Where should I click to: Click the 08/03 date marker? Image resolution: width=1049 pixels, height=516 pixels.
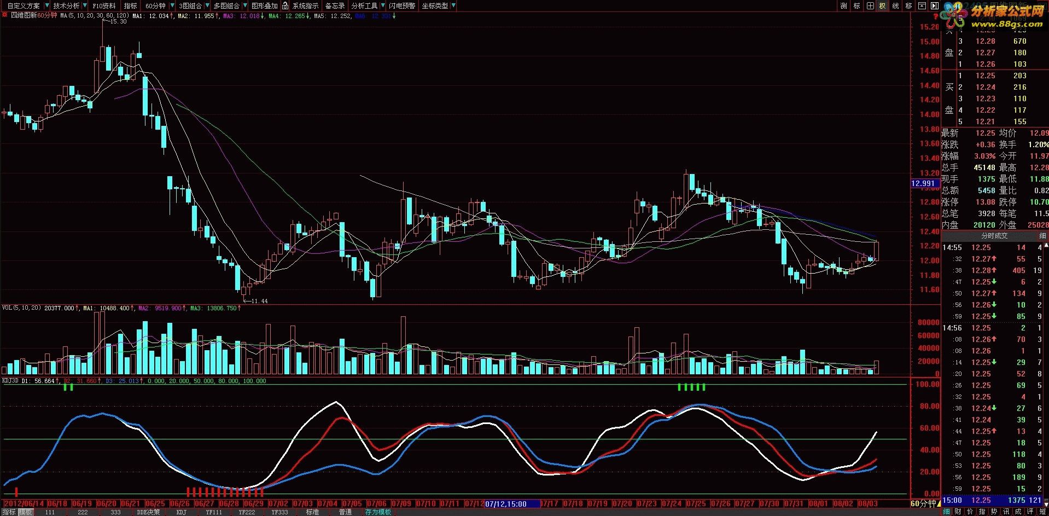(x=868, y=504)
